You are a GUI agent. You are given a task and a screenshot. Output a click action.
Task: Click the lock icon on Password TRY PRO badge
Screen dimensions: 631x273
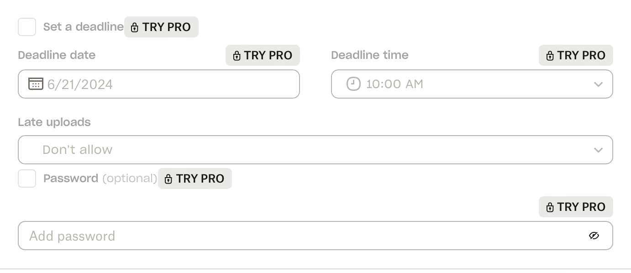pyautogui.click(x=168, y=179)
